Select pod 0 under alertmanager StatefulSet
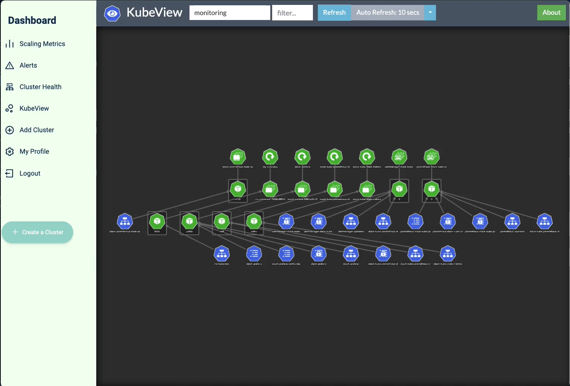The height and width of the screenshot is (386, 570). (399, 189)
